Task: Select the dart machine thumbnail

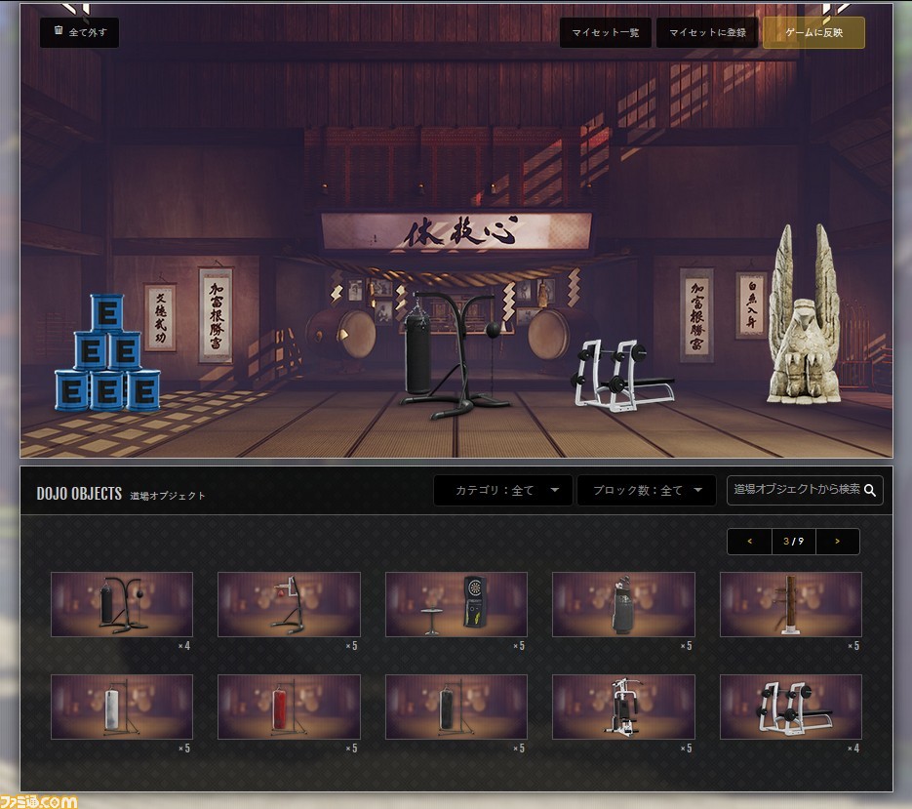Action: click(456, 604)
